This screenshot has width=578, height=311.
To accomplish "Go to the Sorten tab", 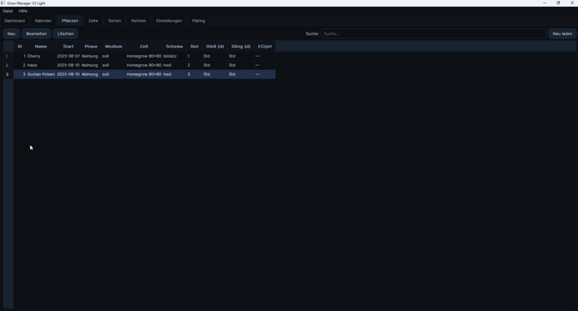I will pos(115,21).
